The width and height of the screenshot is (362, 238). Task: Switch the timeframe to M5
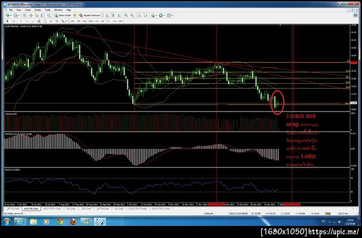(x=78, y=21)
